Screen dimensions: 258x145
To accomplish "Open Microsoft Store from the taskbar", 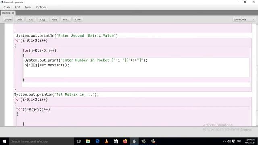I will tap(116, 141).
